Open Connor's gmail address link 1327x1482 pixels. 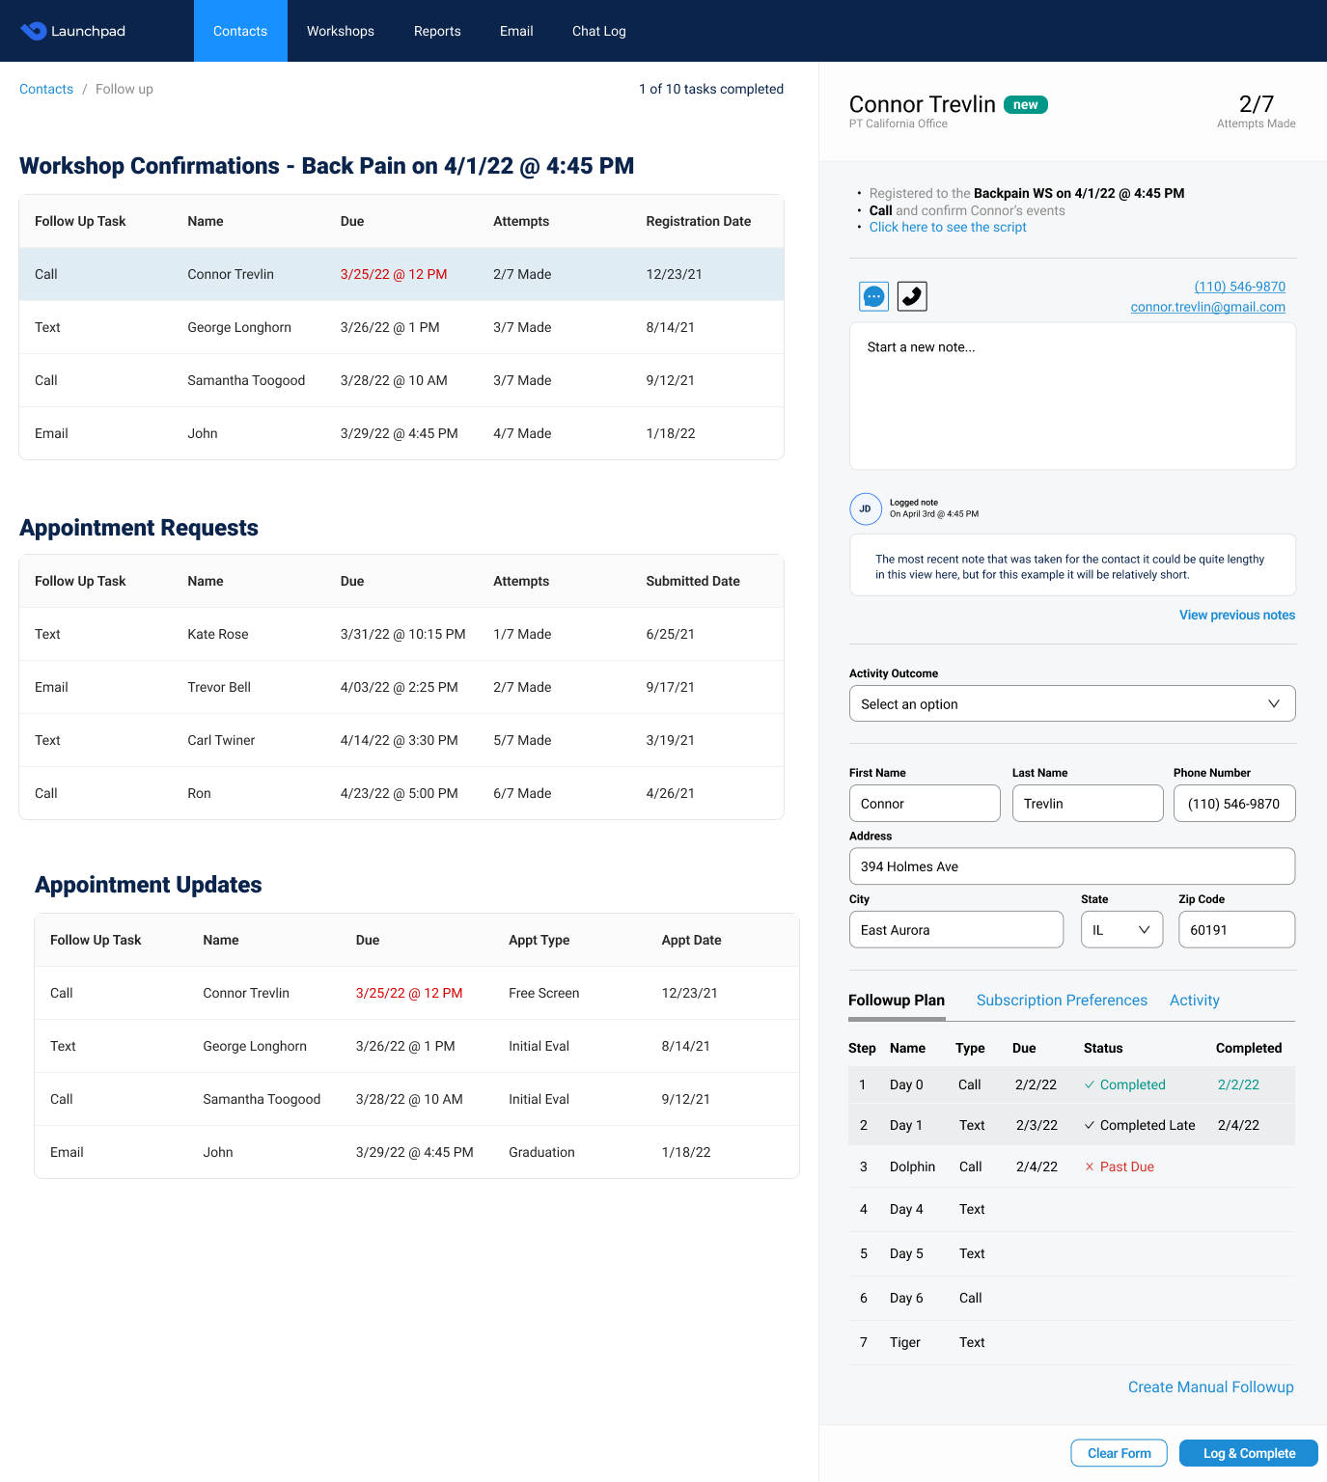[1207, 306]
